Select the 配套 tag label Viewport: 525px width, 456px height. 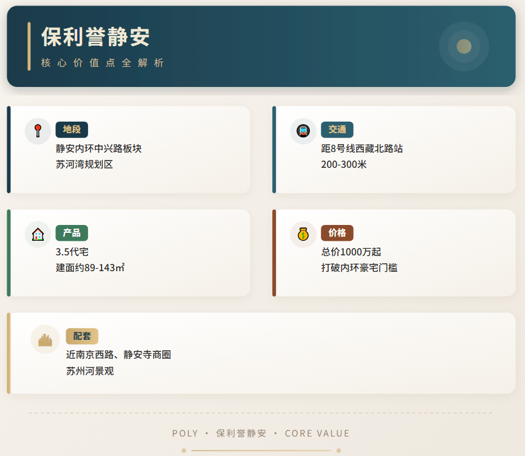82,336
